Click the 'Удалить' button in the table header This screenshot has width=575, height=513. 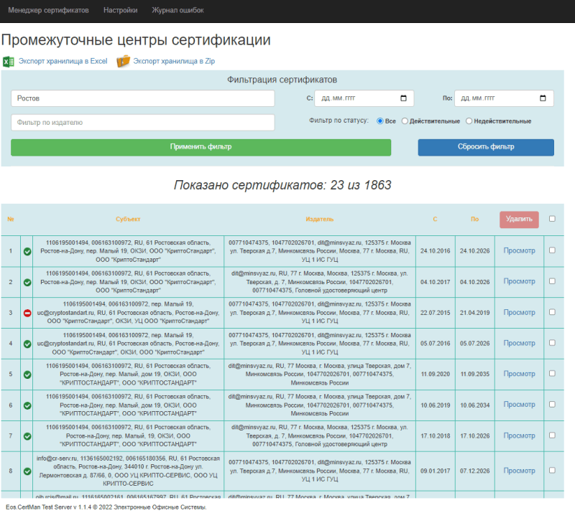coord(519,220)
